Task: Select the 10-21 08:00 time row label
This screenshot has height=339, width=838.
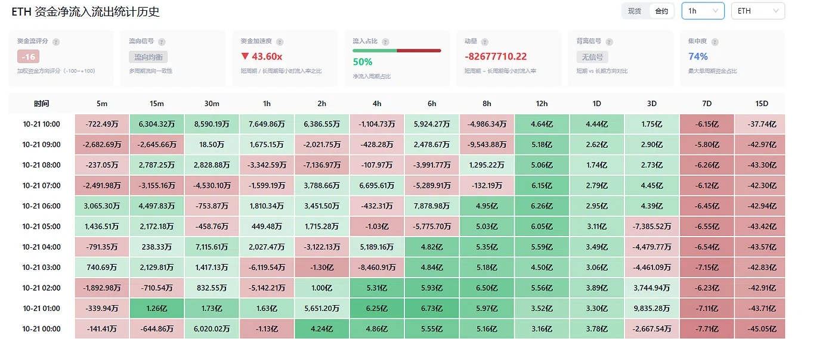Action: (42, 165)
